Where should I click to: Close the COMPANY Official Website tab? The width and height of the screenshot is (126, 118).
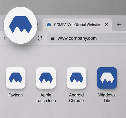pos(106,25)
